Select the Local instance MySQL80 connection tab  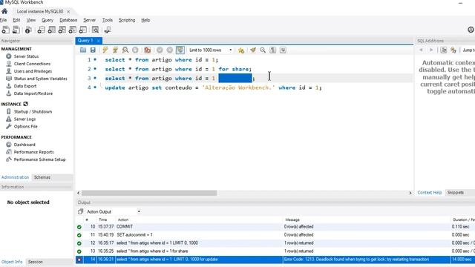[x=39, y=12]
